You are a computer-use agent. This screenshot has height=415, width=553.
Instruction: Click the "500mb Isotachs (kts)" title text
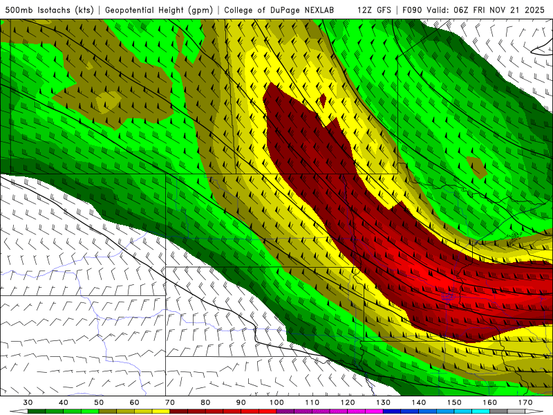pos(49,10)
